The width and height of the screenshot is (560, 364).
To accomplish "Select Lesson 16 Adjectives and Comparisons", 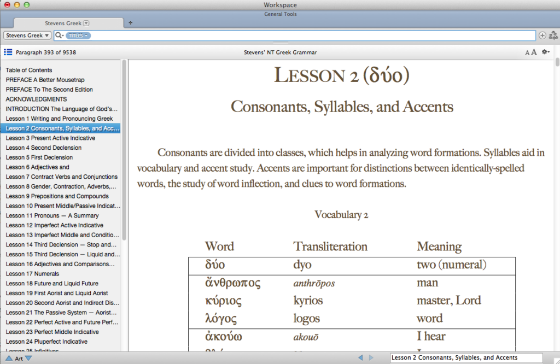I will [60, 264].
